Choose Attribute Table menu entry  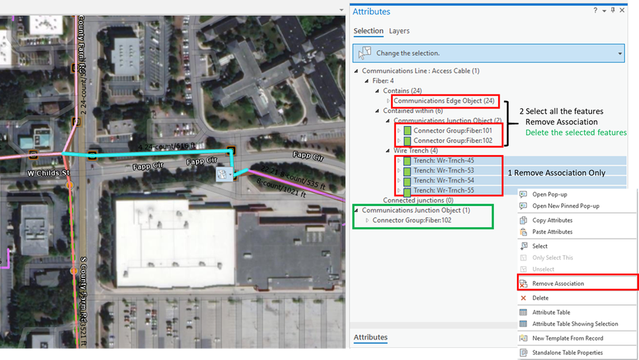click(577, 312)
